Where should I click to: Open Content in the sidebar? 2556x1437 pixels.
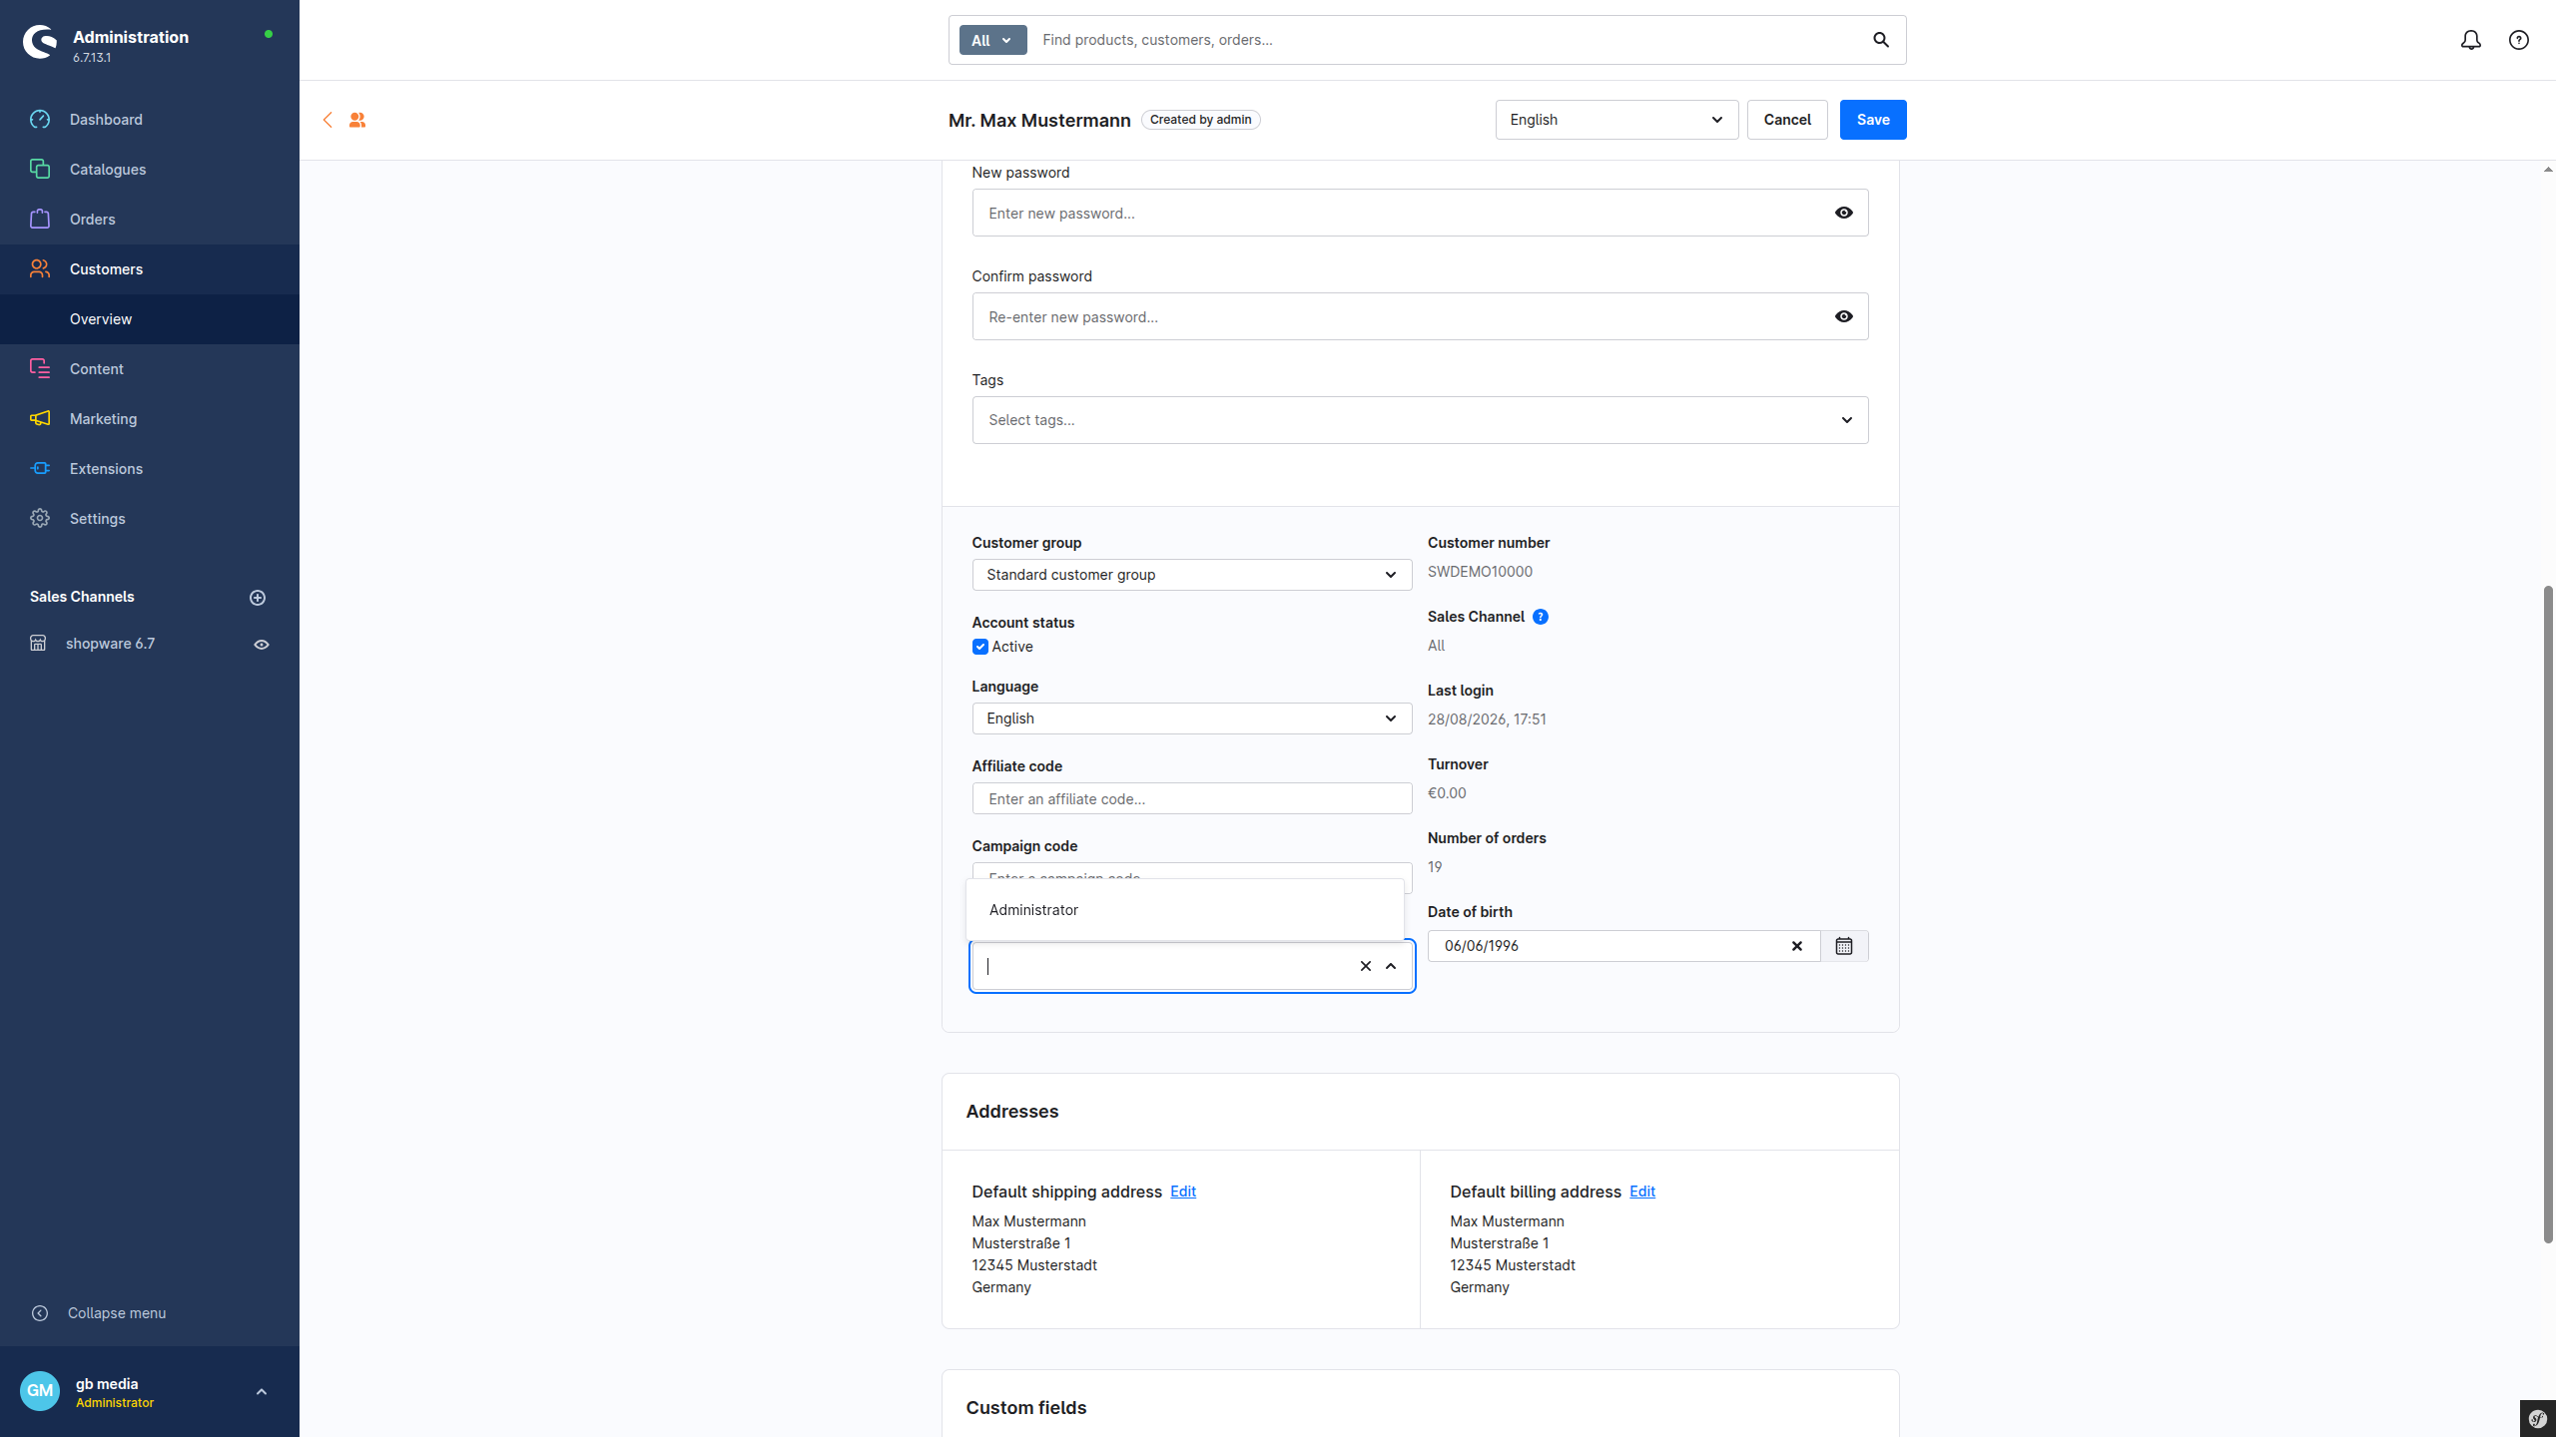coord(150,369)
